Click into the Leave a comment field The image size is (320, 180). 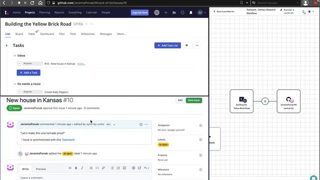point(84,177)
